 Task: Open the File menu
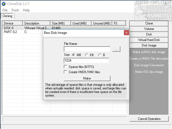pos(5,10)
